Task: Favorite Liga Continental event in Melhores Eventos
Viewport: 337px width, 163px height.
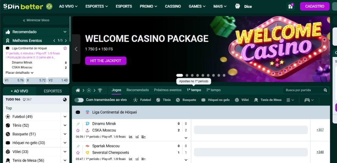Action: [x=65, y=48]
